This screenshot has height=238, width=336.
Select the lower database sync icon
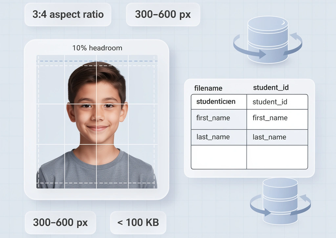280,201
